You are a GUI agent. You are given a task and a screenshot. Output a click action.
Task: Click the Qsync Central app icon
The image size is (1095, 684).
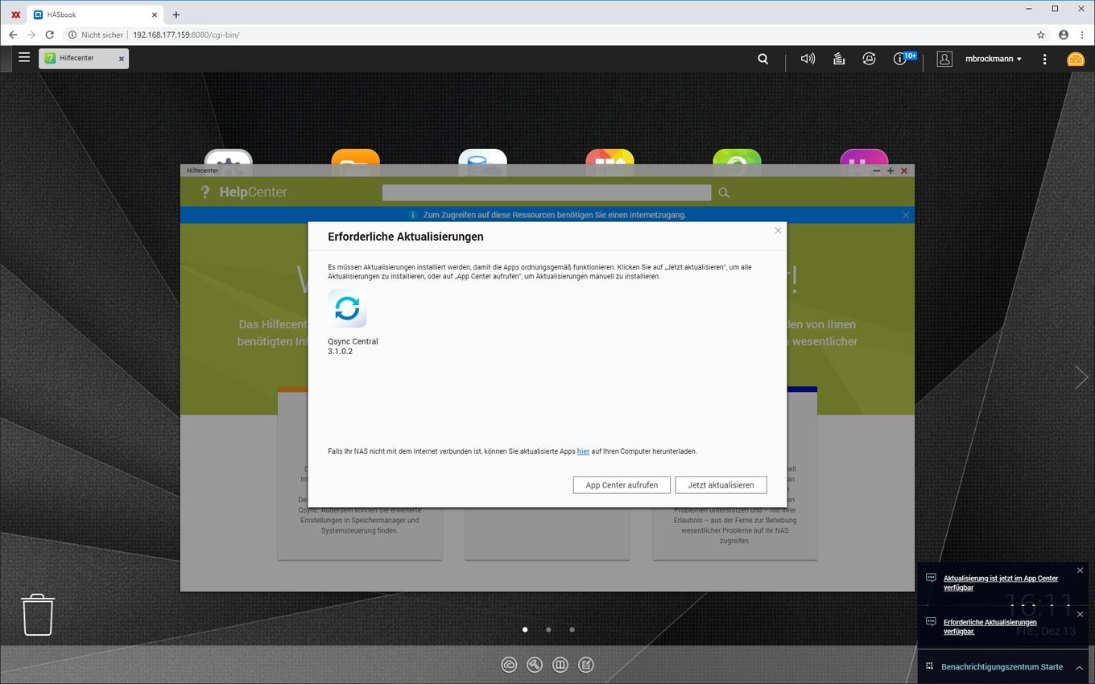tap(347, 308)
